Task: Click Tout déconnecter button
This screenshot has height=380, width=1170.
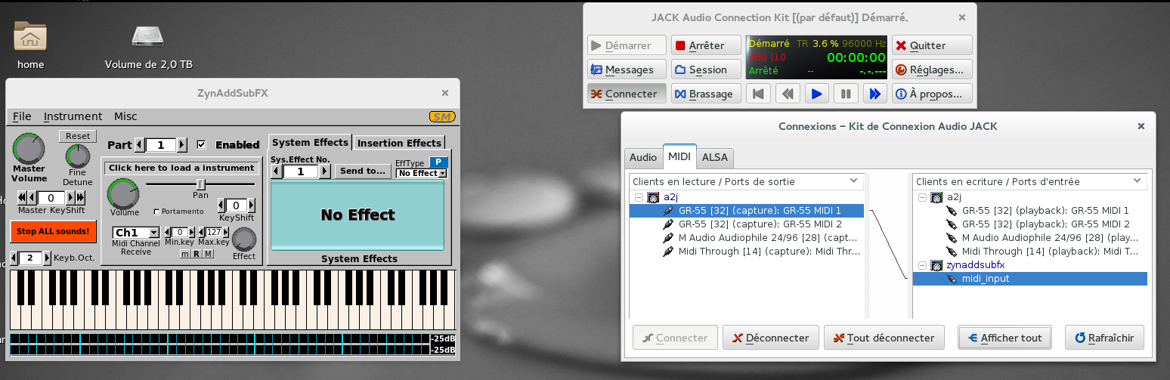Action: (x=884, y=338)
